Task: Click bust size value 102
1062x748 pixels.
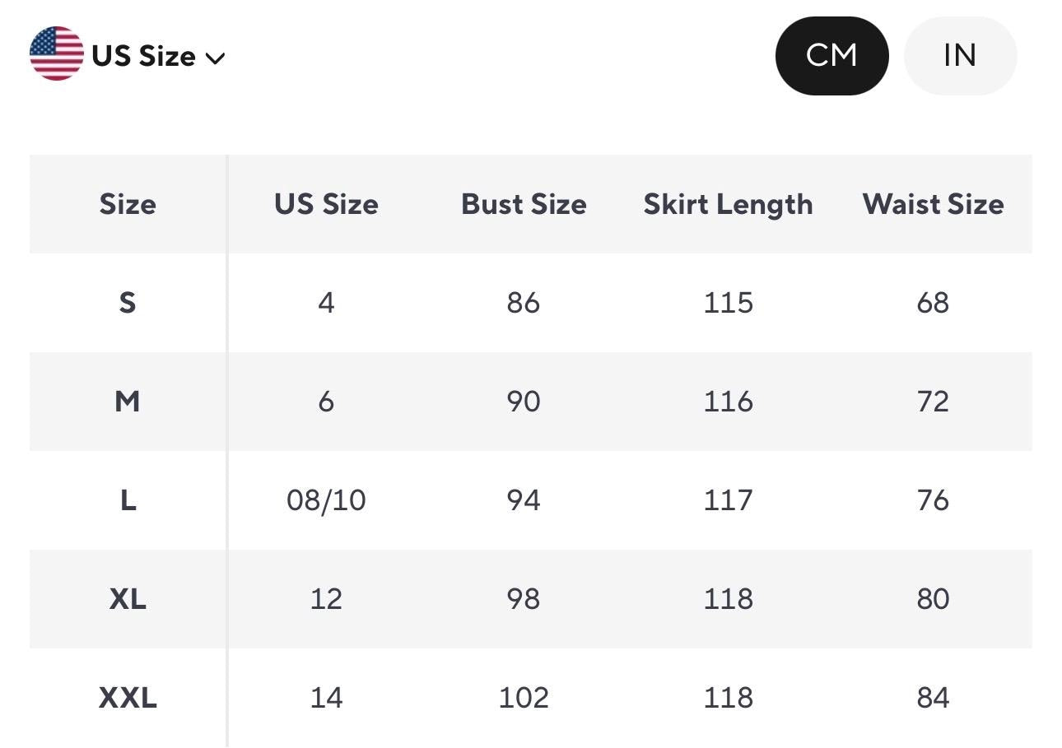Action: 524,698
